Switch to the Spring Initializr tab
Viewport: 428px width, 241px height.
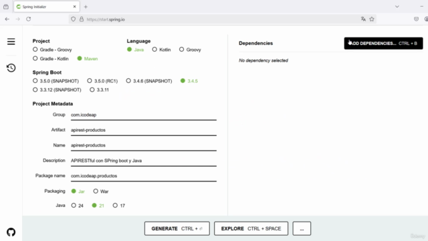pyautogui.click(x=46, y=7)
